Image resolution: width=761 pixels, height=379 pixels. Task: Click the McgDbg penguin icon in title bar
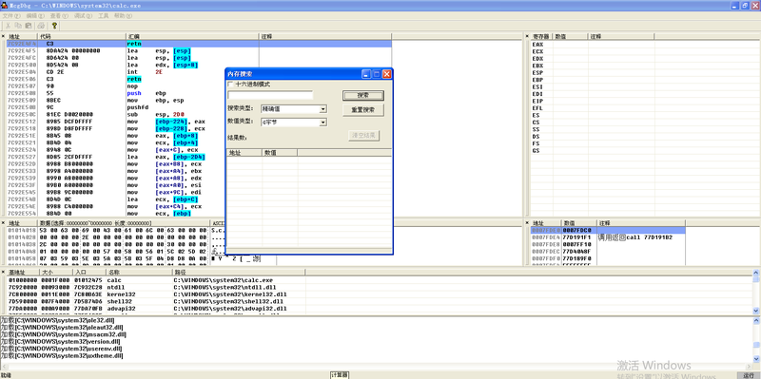pos(5,6)
